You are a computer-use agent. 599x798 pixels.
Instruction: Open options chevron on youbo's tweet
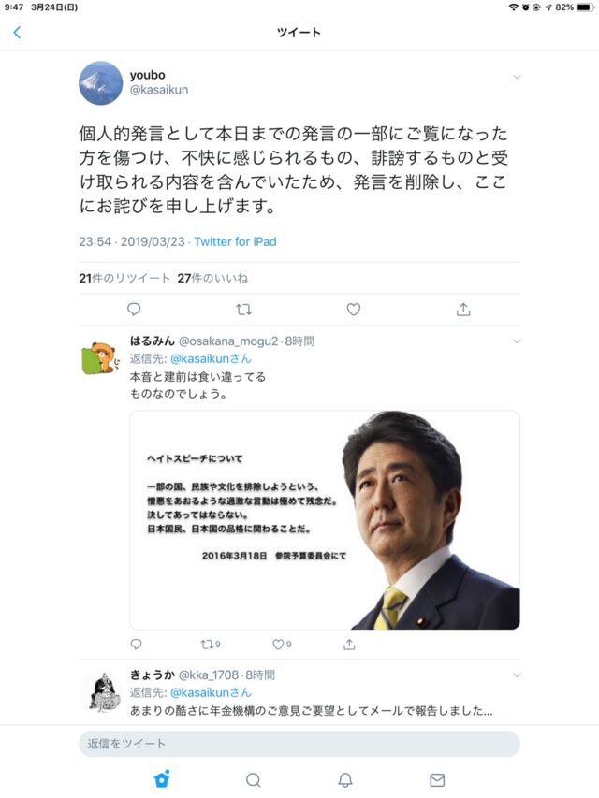[517, 77]
